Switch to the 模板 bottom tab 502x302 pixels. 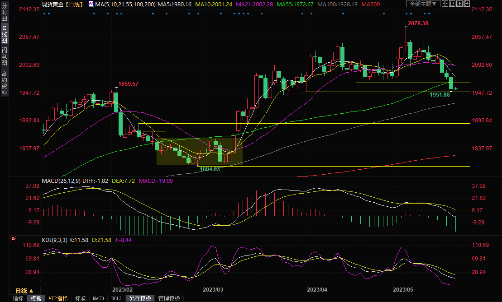pos(36,298)
